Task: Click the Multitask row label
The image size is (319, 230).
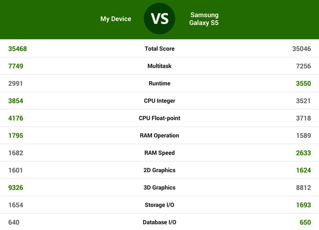Action: [x=159, y=66]
